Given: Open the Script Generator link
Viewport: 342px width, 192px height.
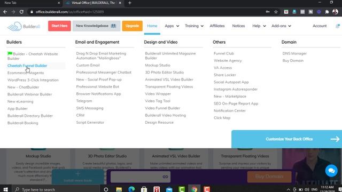Looking at the screenshot, I should point(90,122).
